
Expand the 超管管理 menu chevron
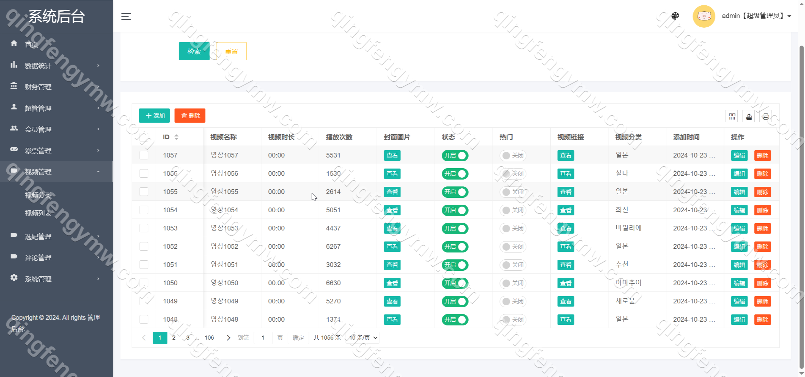point(98,108)
